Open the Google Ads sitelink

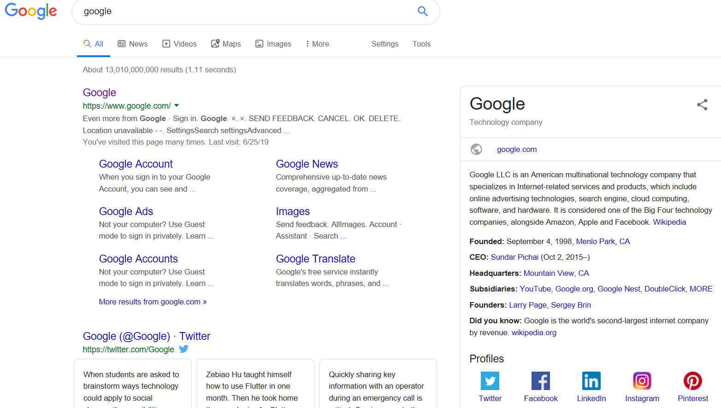(x=126, y=211)
